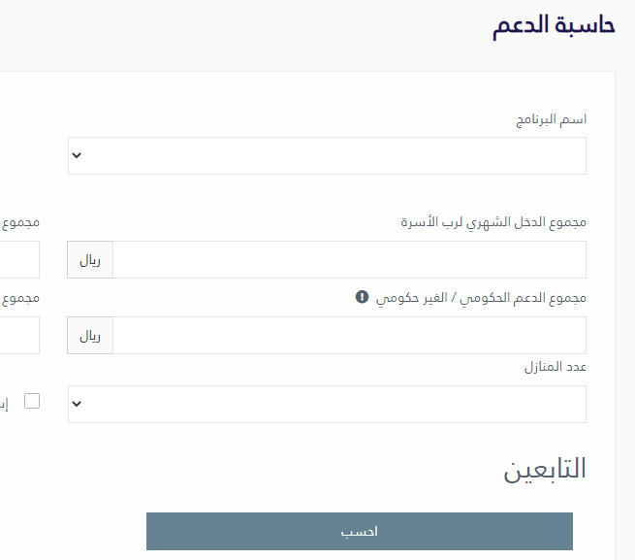Click the info icon beside مجموع الدعم الحكومي
This screenshot has width=635, height=560.
[x=362, y=297]
